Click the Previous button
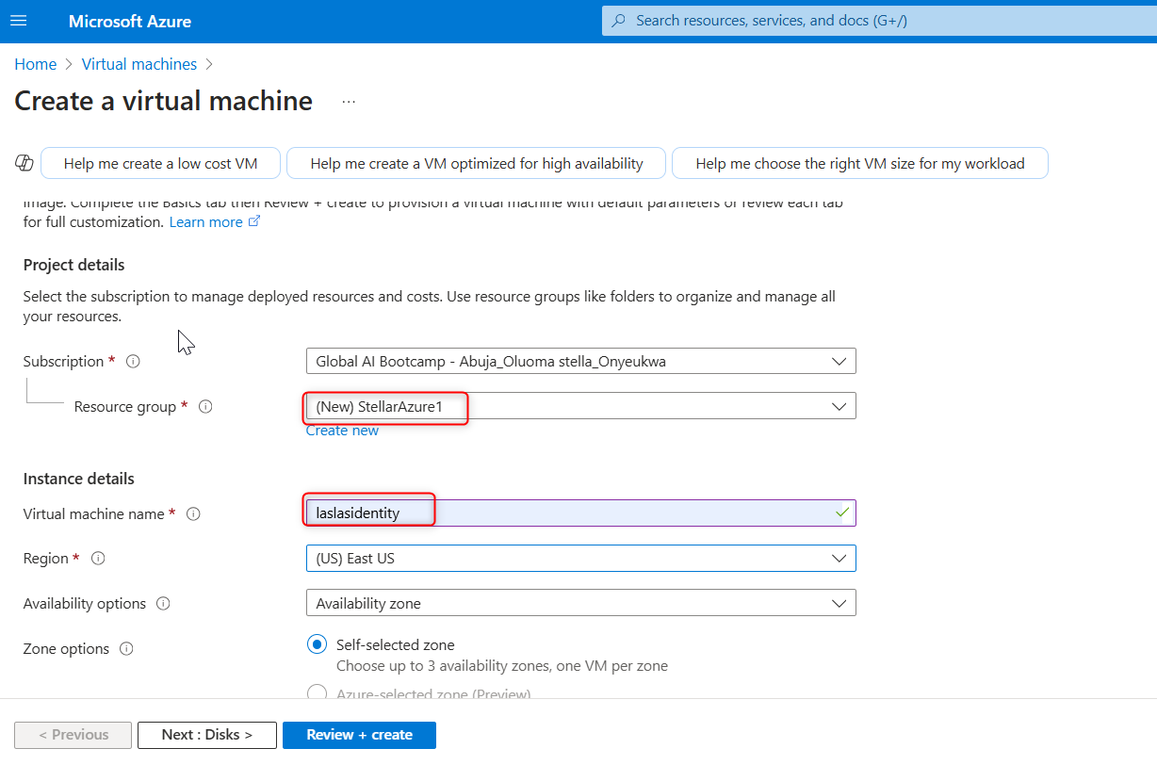 73,735
